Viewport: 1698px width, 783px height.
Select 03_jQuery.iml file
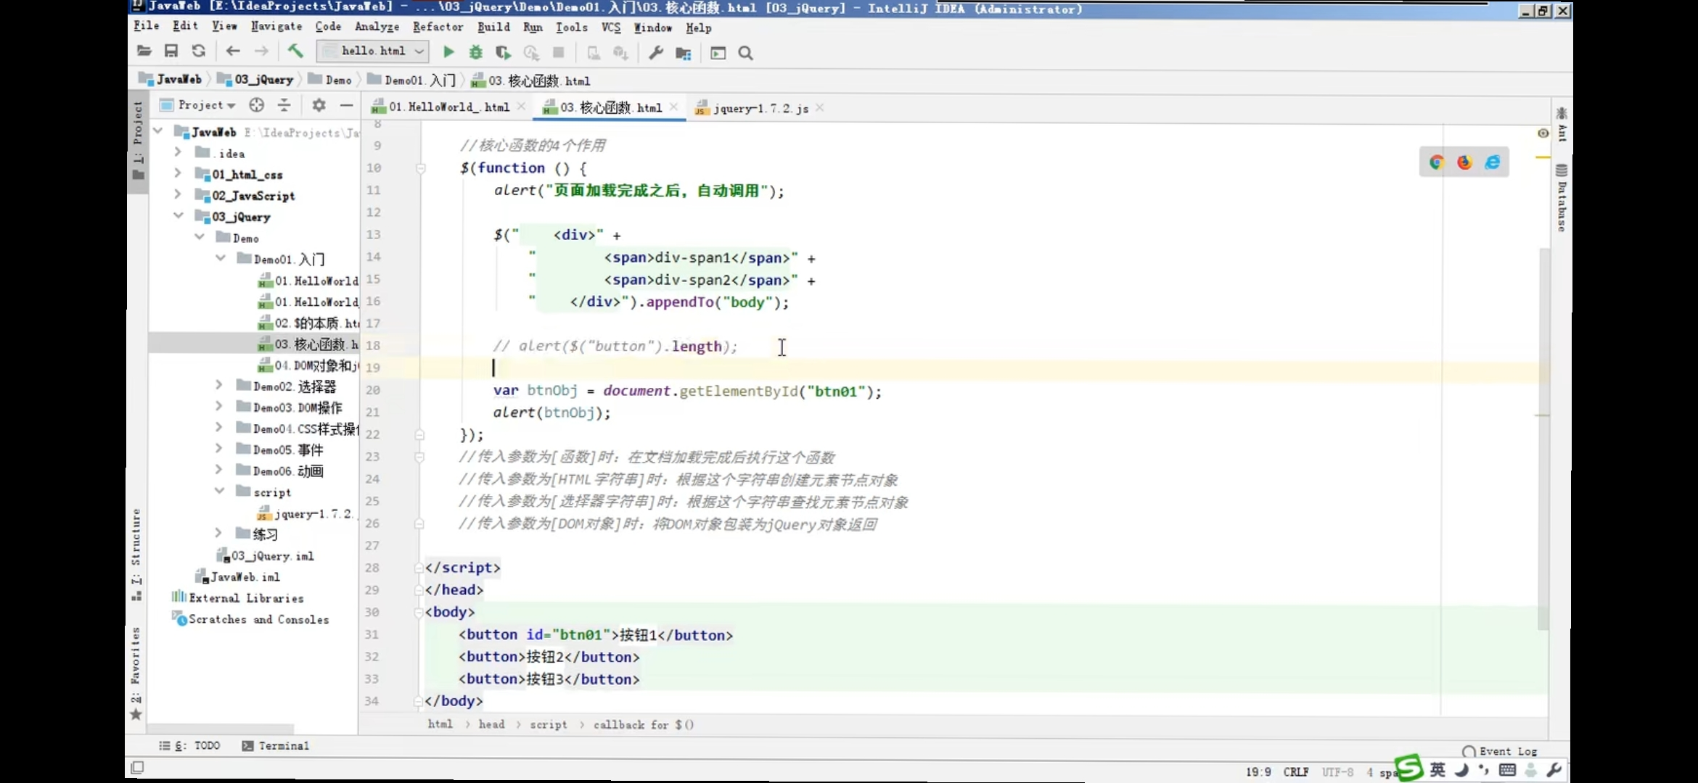pos(265,556)
